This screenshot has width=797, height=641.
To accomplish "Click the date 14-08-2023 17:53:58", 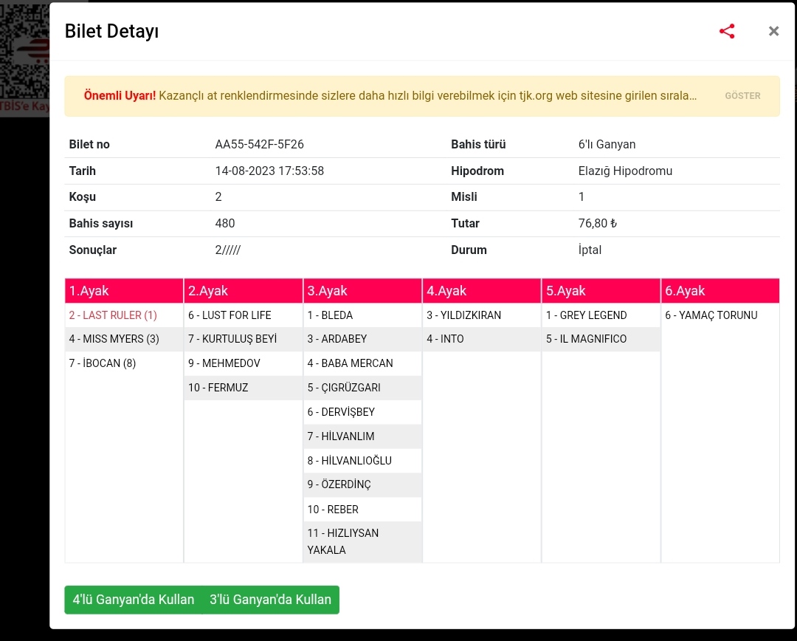I will 269,171.
